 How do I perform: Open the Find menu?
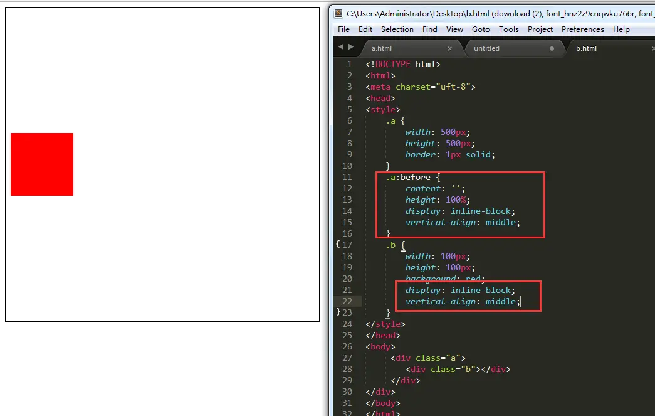(x=429, y=29)
